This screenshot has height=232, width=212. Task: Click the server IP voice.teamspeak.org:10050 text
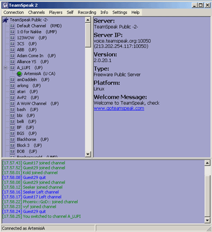point(122,41)
